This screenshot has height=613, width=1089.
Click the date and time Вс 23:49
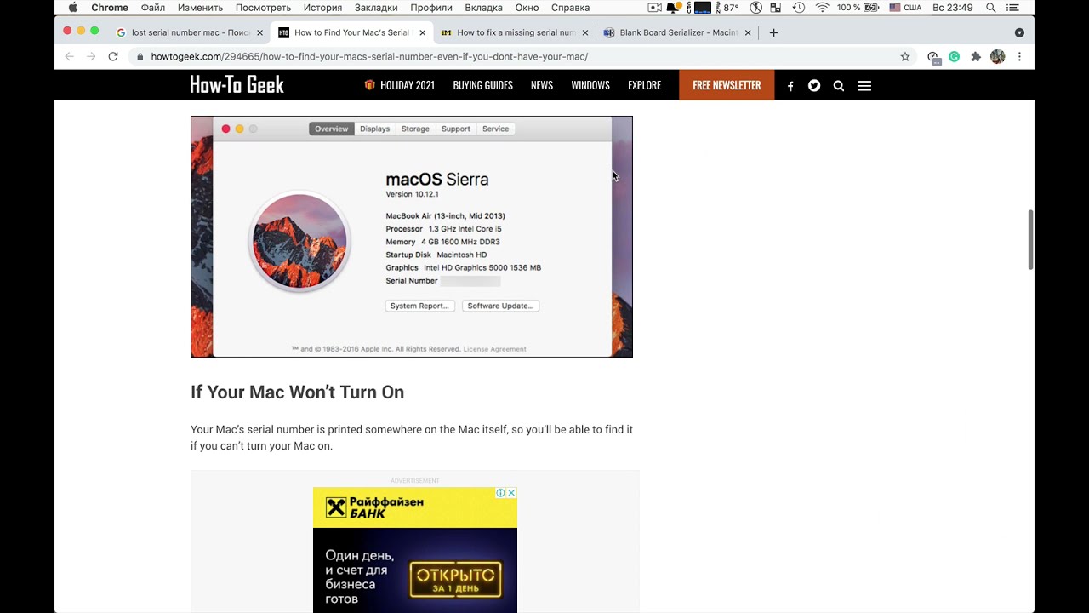click(952, 8)
